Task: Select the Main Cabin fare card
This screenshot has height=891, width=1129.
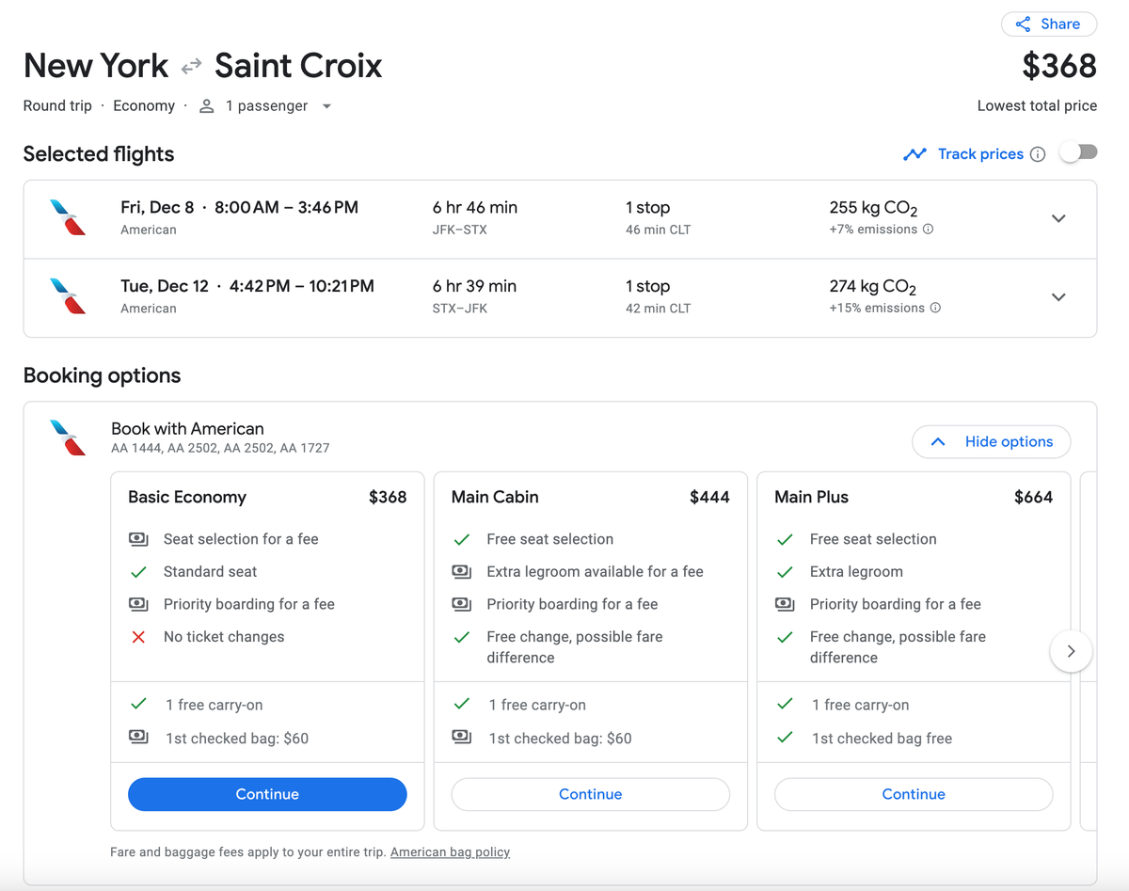Action: [590, 497]
